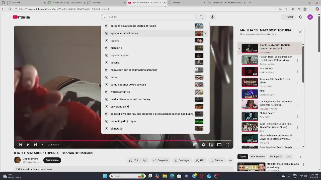
Task: Choose the 'mma' search suggestion
Action: pos(155,77)
